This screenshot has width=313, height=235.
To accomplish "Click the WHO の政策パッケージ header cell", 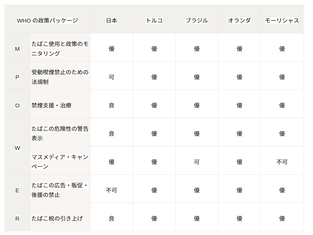I will [x=48, y=20].
